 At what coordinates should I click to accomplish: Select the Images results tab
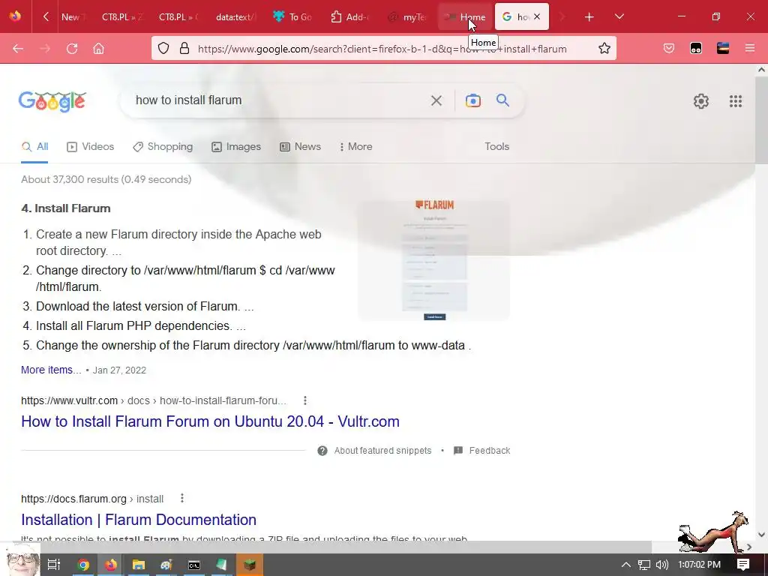point(236,147)
